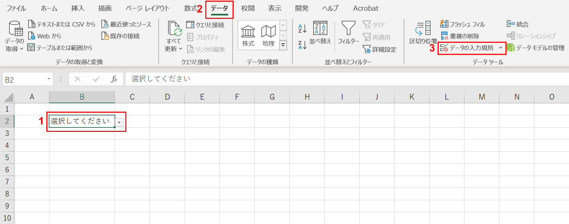Switch to the 表示 tab
Screen dimensions: 569x224
pos(275,8)
